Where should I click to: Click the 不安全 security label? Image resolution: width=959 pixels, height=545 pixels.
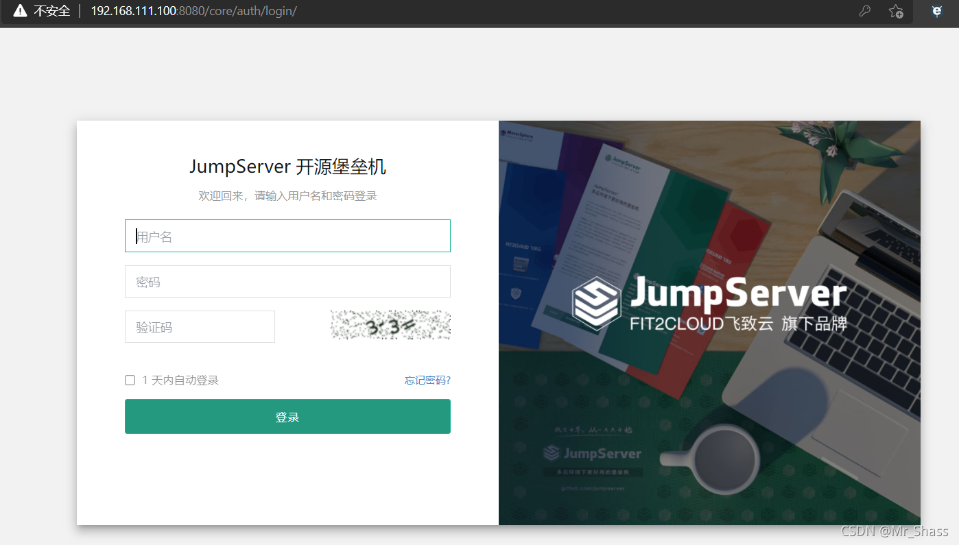[x=51, y=10]
